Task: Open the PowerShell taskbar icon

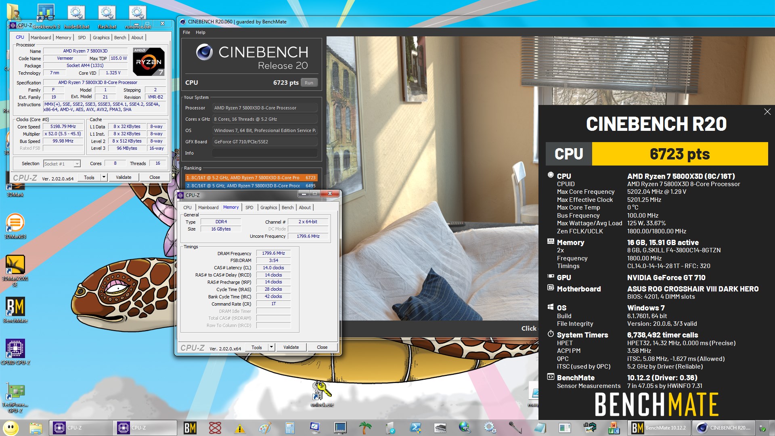Action: pyautogui.click(x=415, y=428)
